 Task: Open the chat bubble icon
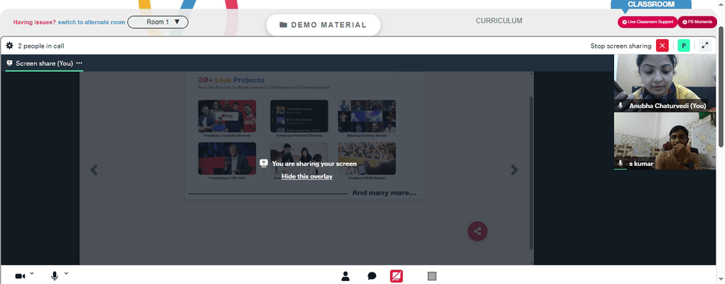point(372,276)
